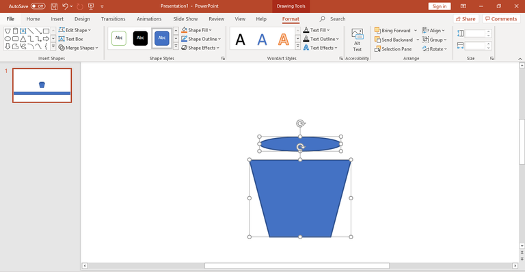Open the Insert ribbon tab
Image resolution: width=525 pixels, height=272 pixels.
coord(57,18)
